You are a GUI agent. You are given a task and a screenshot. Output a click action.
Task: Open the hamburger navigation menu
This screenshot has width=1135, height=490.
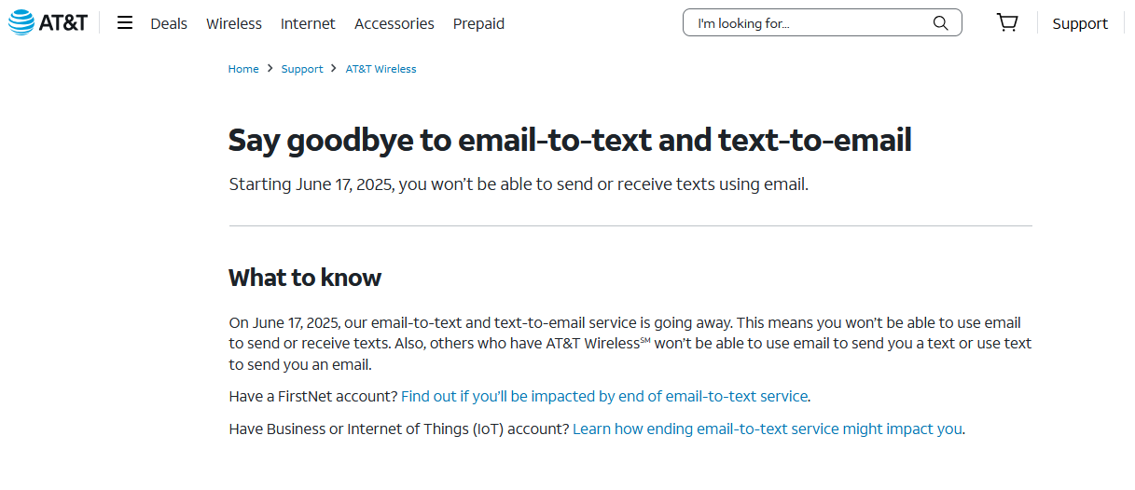[125, 23]
